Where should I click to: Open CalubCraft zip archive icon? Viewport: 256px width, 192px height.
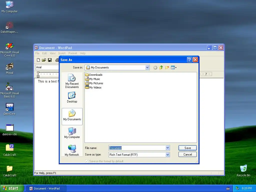9,150
